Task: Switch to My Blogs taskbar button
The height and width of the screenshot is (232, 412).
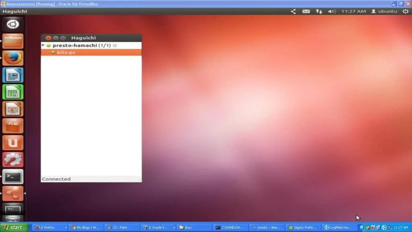Action: [x=86, y=228]
